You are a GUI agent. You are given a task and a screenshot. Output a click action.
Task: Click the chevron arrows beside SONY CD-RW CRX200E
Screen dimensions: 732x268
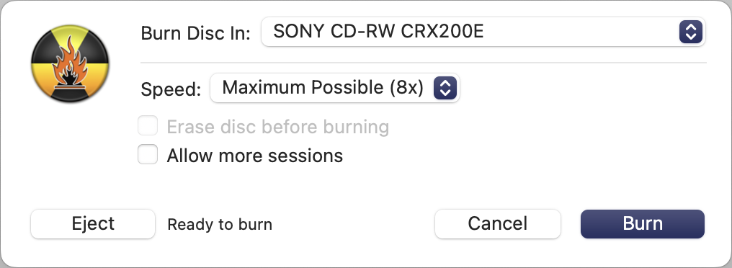[691, 32]
